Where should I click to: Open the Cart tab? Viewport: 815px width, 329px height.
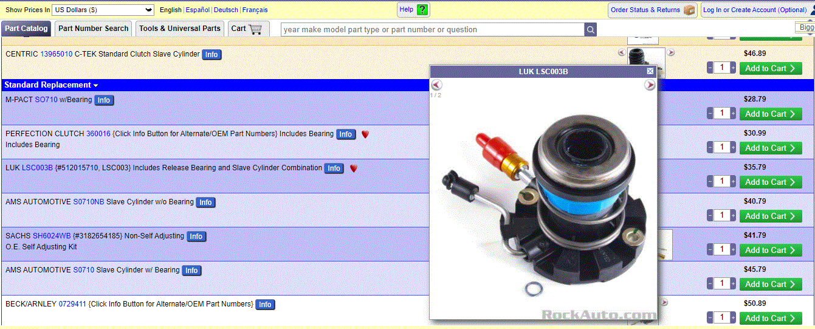click(247, 29)
